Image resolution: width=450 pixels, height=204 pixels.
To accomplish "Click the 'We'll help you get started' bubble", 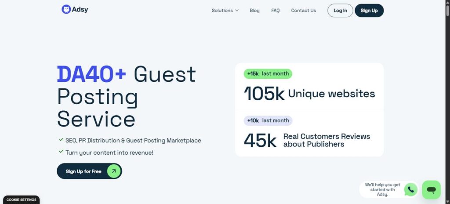I will point(382,189).
